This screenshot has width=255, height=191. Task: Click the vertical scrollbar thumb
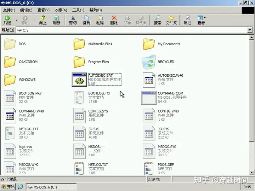(x=251, y=91)
